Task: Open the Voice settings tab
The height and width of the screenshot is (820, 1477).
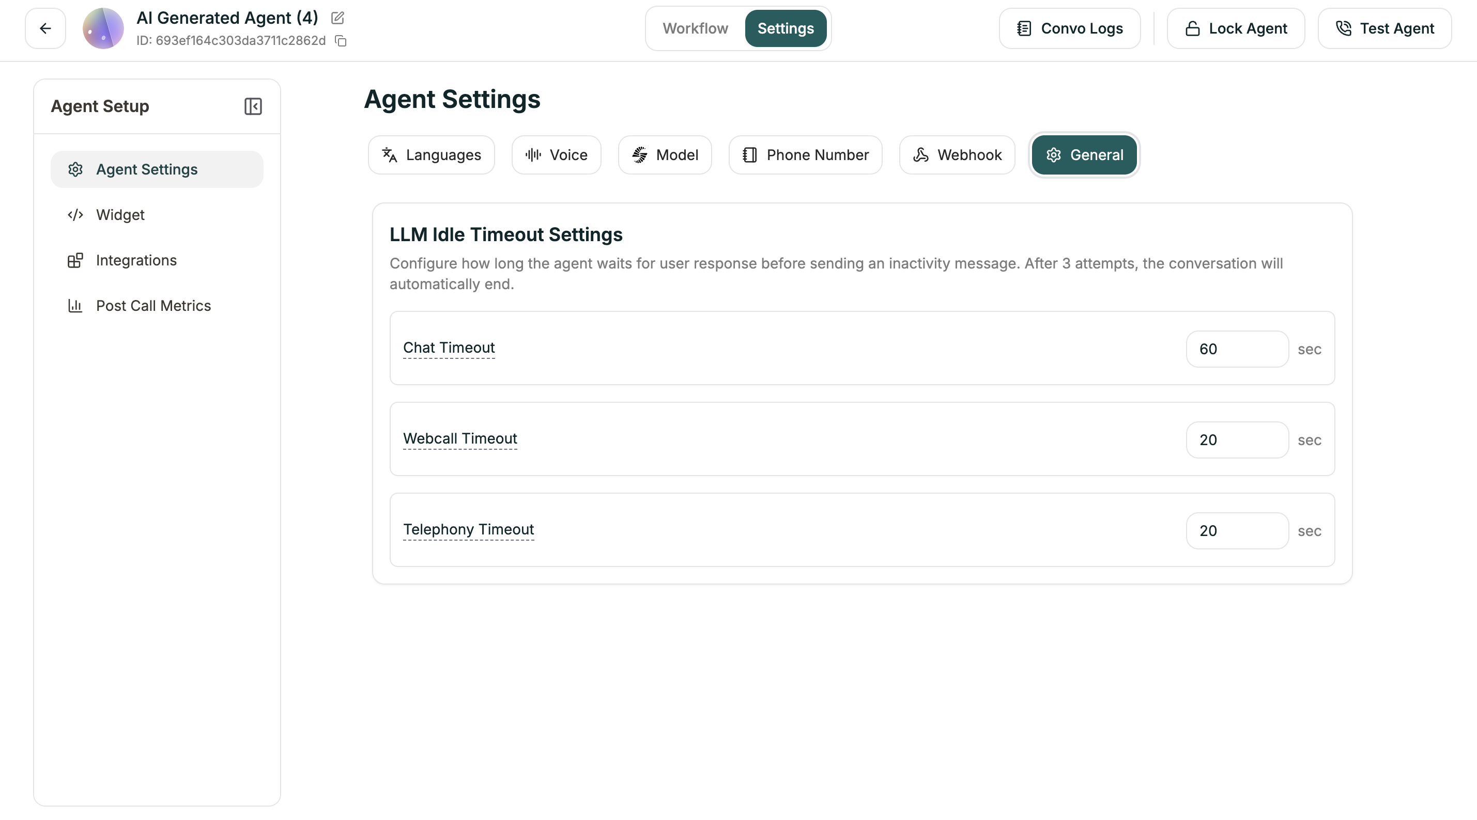Action: pos(556,155)
